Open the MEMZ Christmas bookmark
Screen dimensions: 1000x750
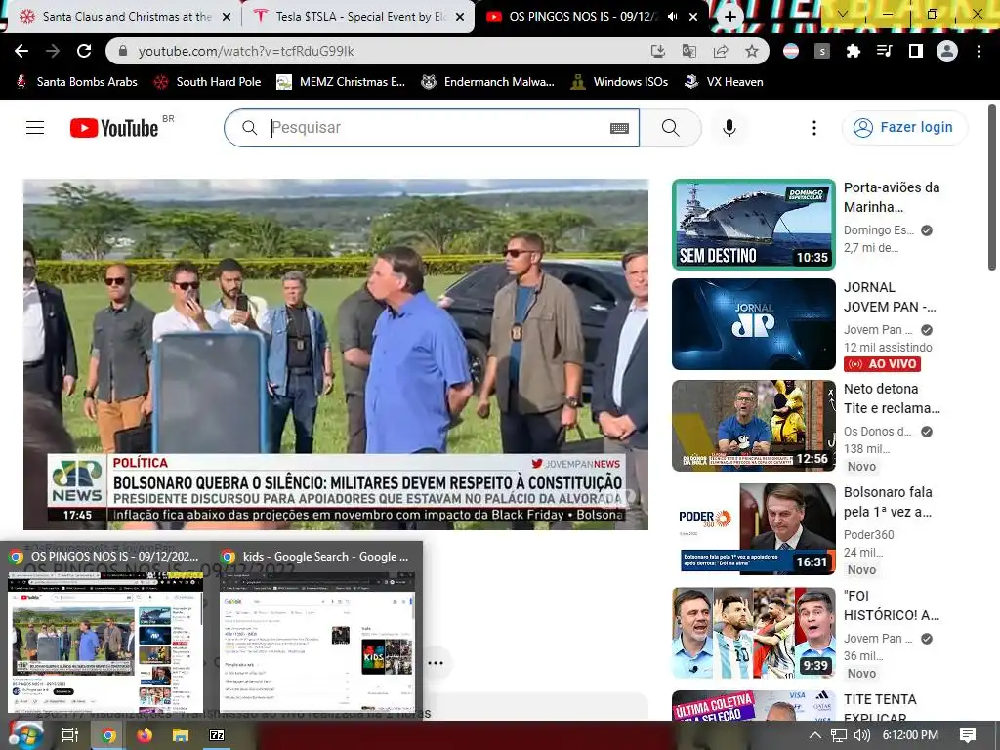(x=341, y=82)
